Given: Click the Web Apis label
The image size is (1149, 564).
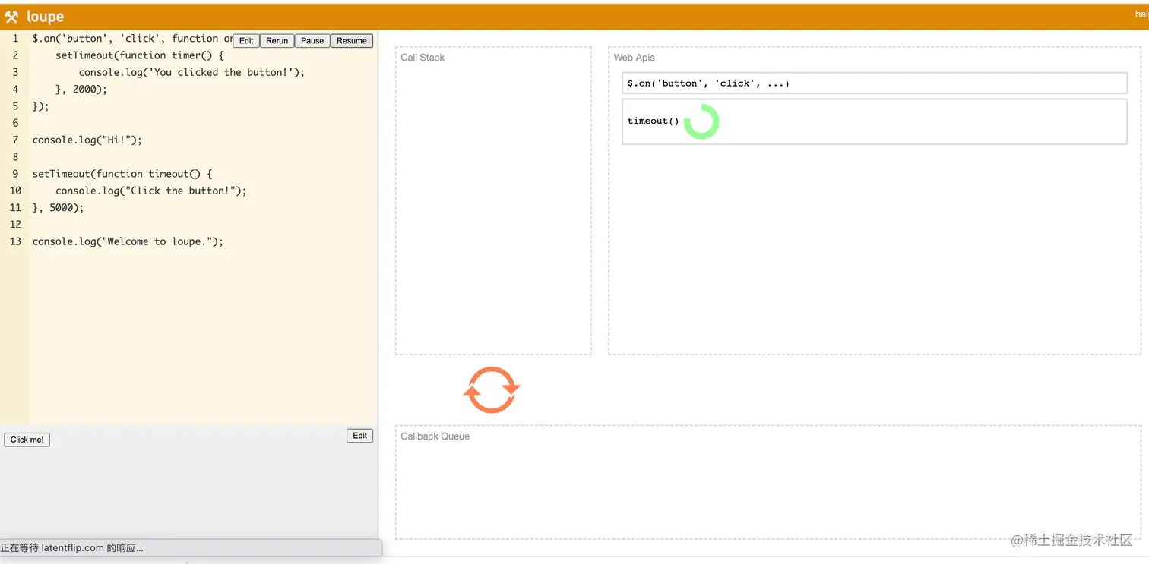Looking at the screenshot, I should click(x=634, y=58).
